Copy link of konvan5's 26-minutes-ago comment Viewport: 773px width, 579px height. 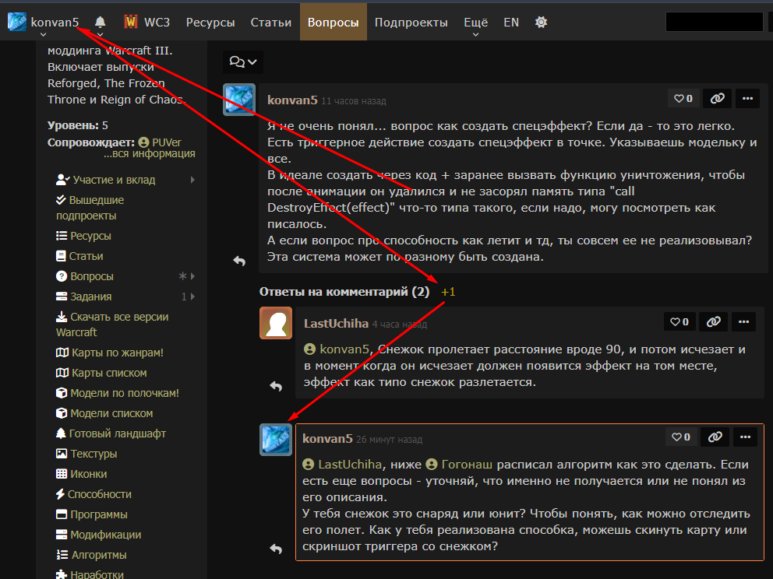tap(715, 437)
